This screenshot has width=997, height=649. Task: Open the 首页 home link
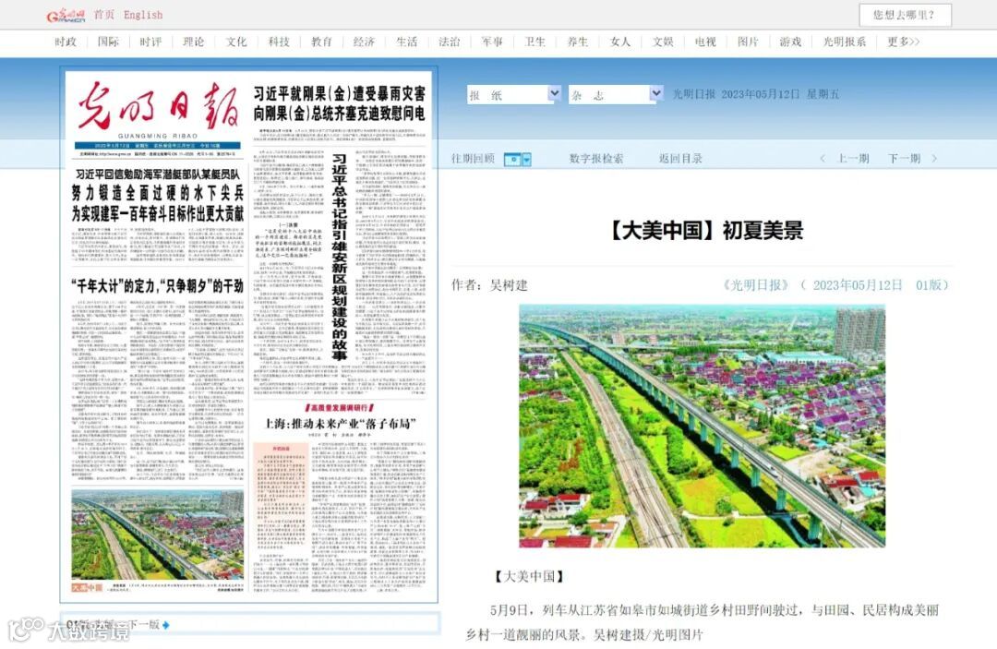click(x=104, y=15)
